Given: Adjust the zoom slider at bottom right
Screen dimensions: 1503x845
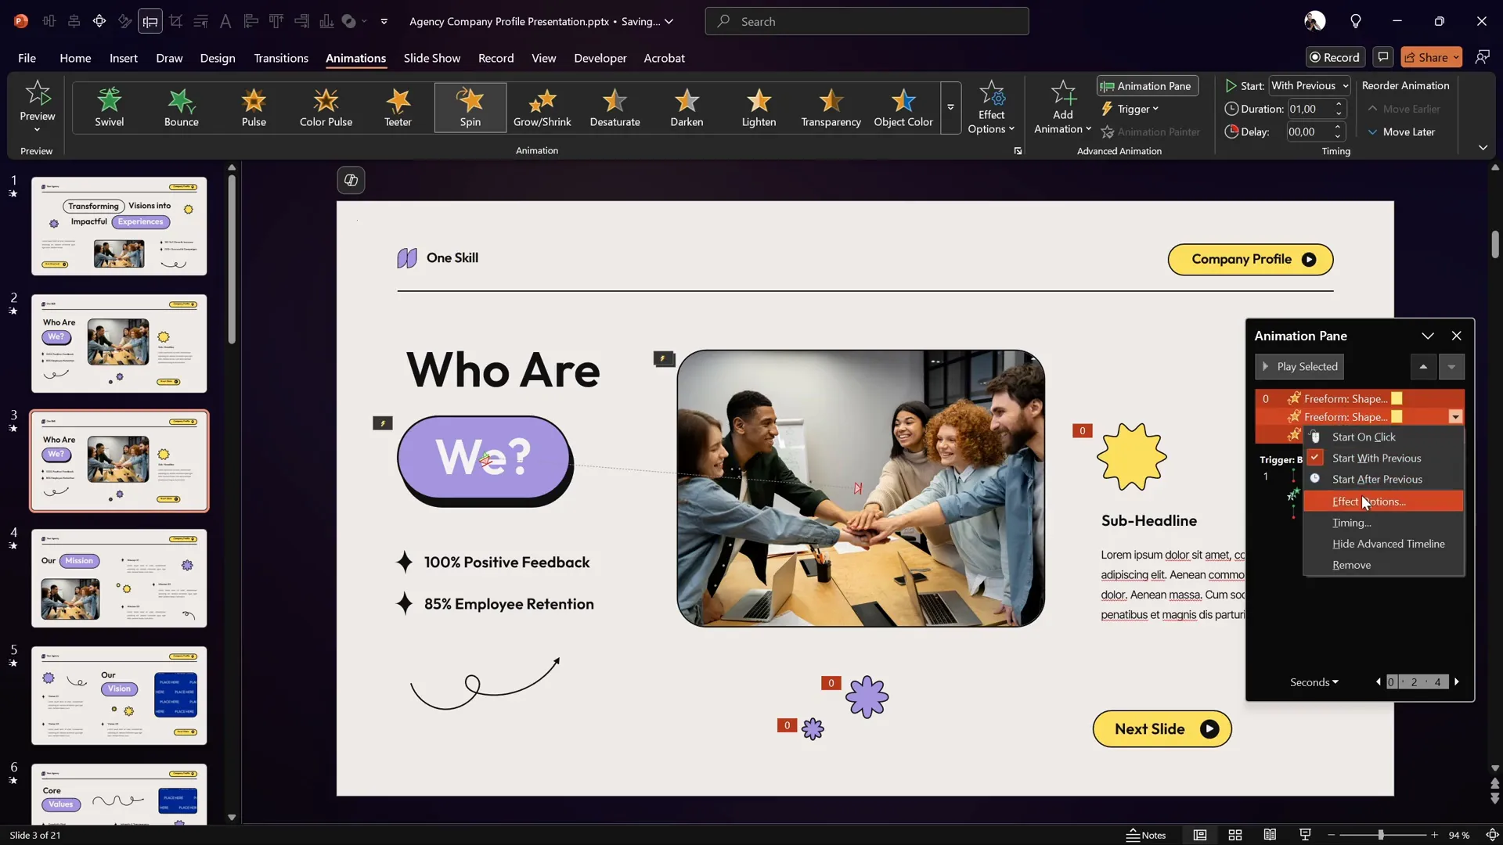Looking at the screenshot, I should click(x=1379, y=835).
